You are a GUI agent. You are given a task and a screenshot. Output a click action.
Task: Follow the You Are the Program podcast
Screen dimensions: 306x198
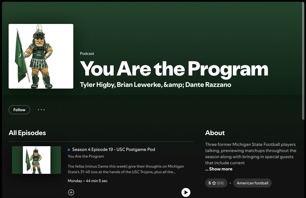(x=19, y=110)
